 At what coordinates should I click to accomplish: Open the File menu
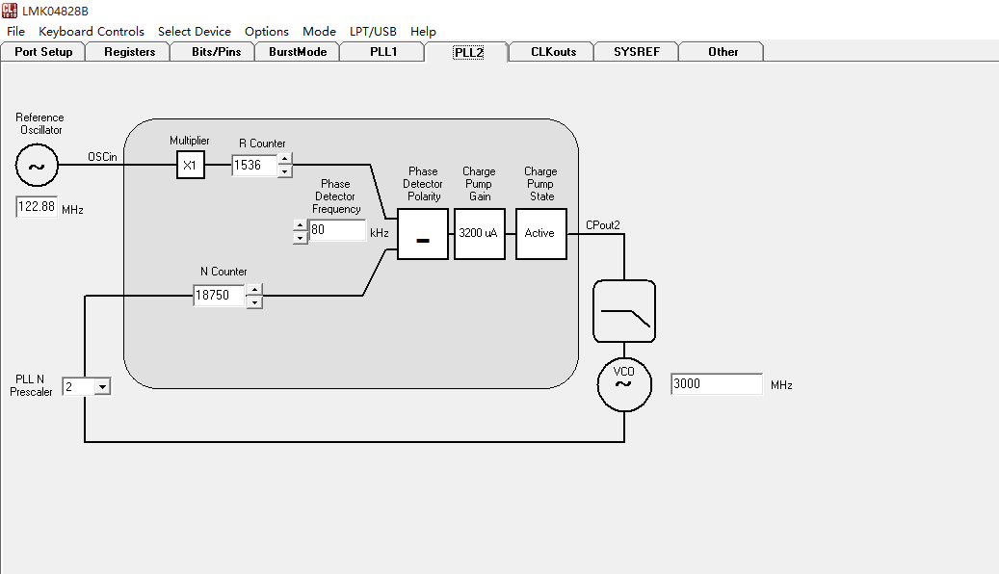tap(16, 31)
